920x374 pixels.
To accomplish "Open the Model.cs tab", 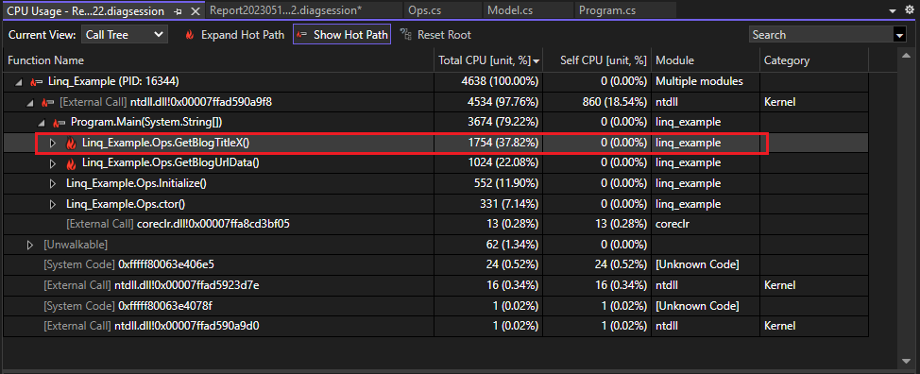I will 528,10.
